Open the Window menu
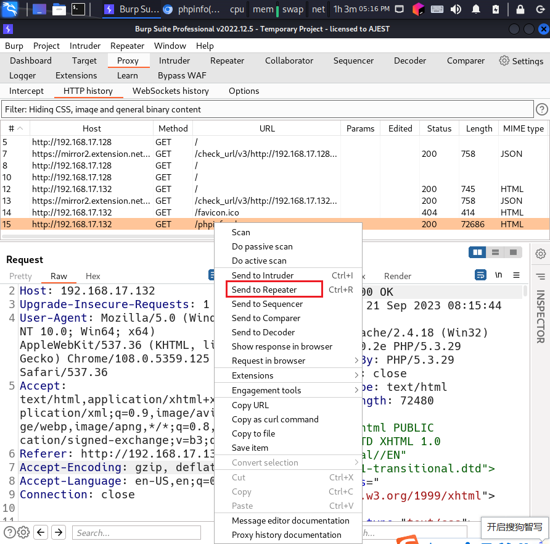The image size is (550, 544). 170,46
